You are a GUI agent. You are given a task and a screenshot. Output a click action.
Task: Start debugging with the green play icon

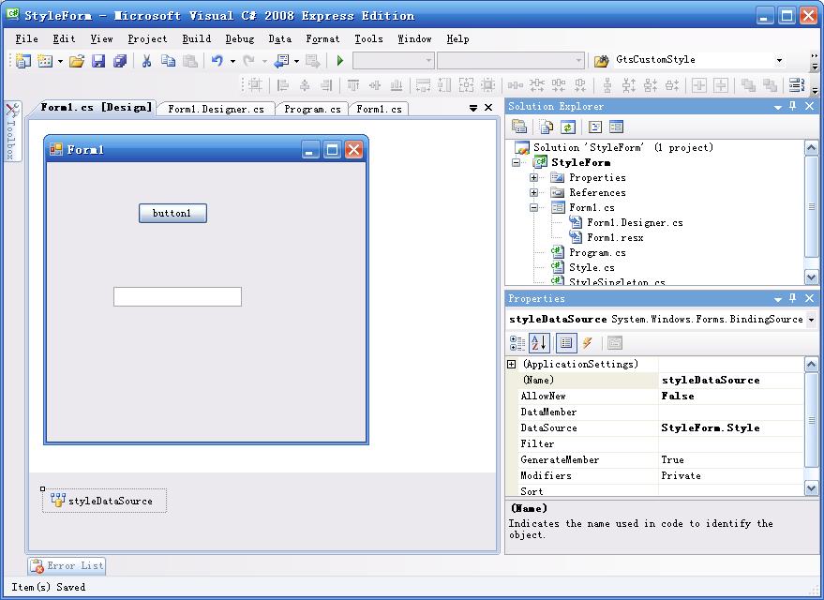340,61
